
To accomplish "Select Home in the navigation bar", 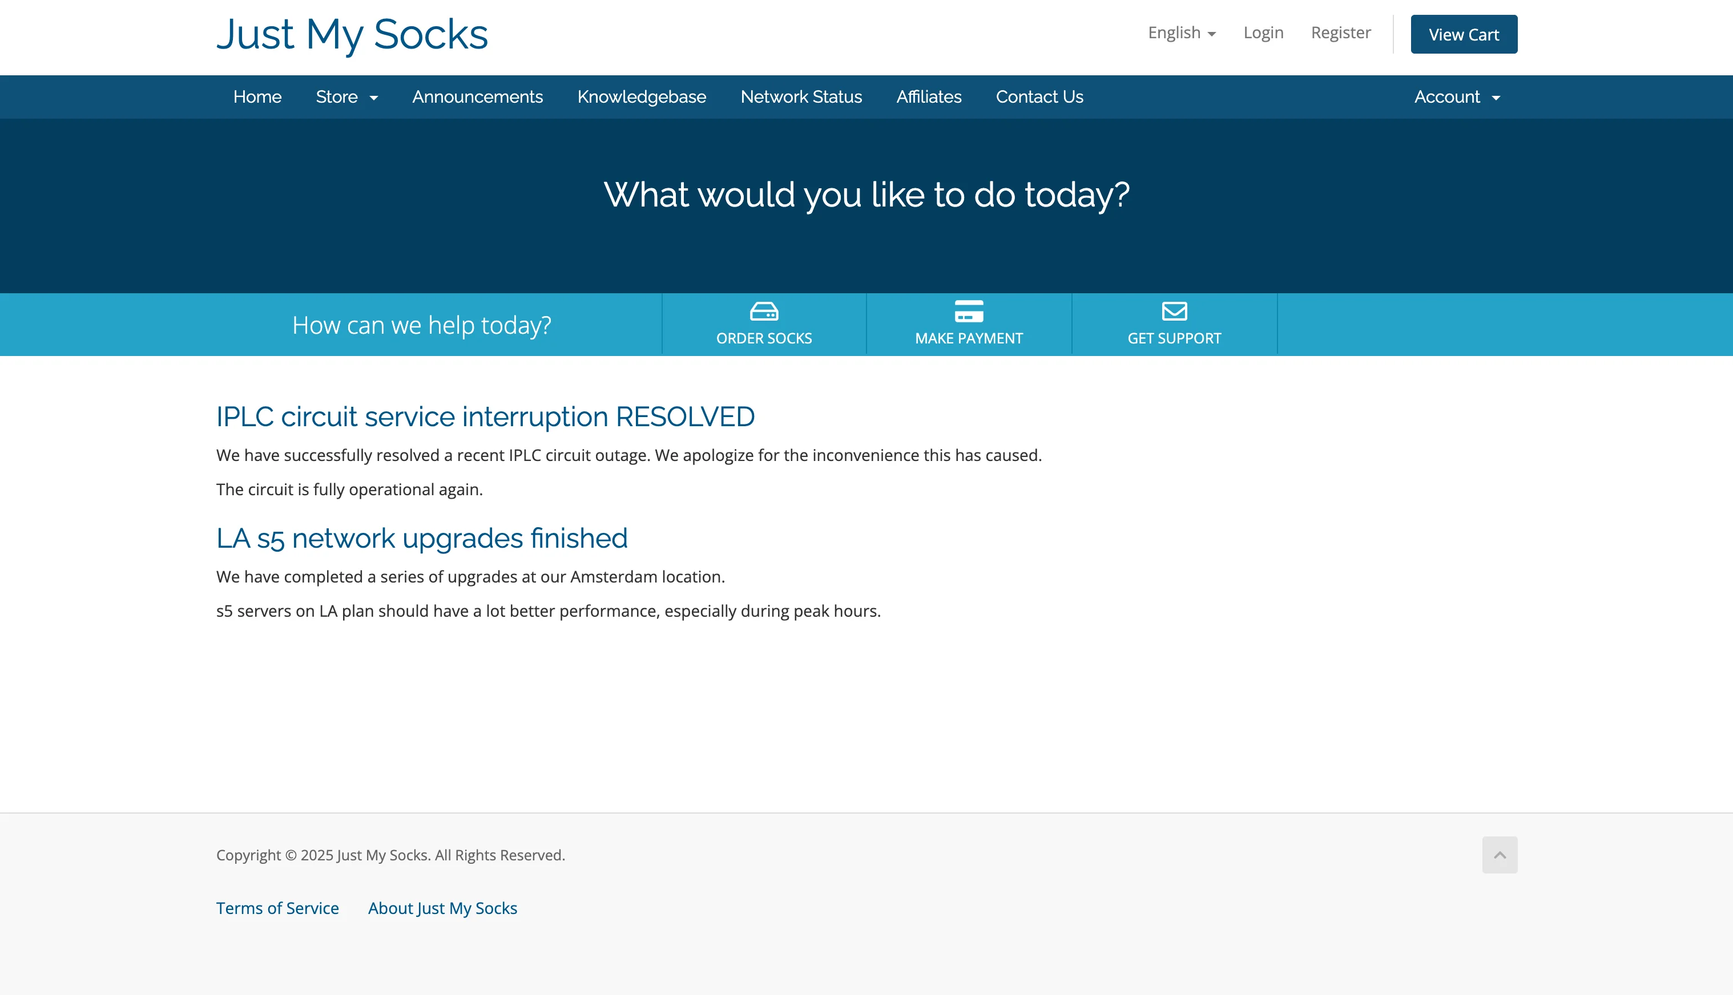I will pos(257,96).
